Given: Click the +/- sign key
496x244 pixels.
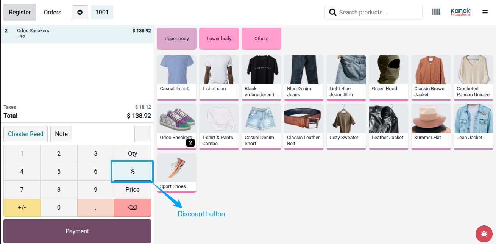Looking at the screenshot, I should (x=22, y=208).
